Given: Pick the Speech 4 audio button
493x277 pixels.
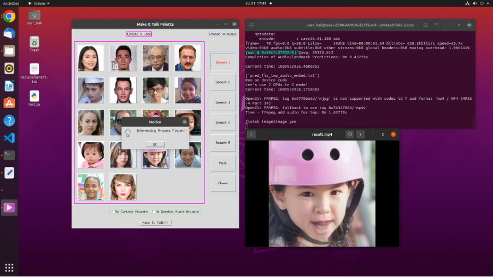Looking at the screenshot, I should [x=223, y=122].
